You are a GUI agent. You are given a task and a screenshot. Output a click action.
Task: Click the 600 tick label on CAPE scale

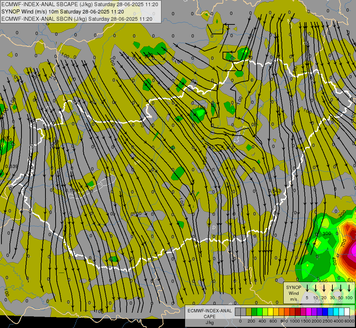[x=273, y=321]
